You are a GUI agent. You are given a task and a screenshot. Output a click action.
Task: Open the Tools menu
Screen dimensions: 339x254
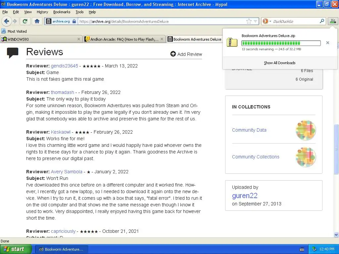click(79, 12)
